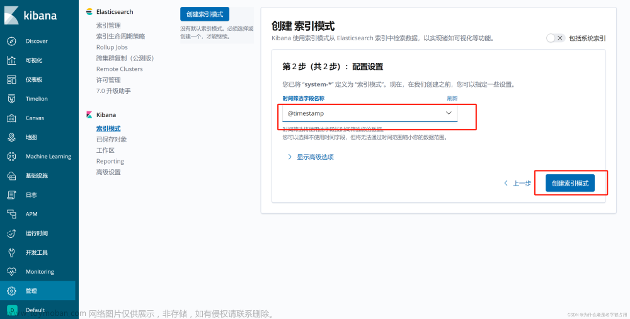
Task: Open 许可管理 link
Action: pos(108,80)
